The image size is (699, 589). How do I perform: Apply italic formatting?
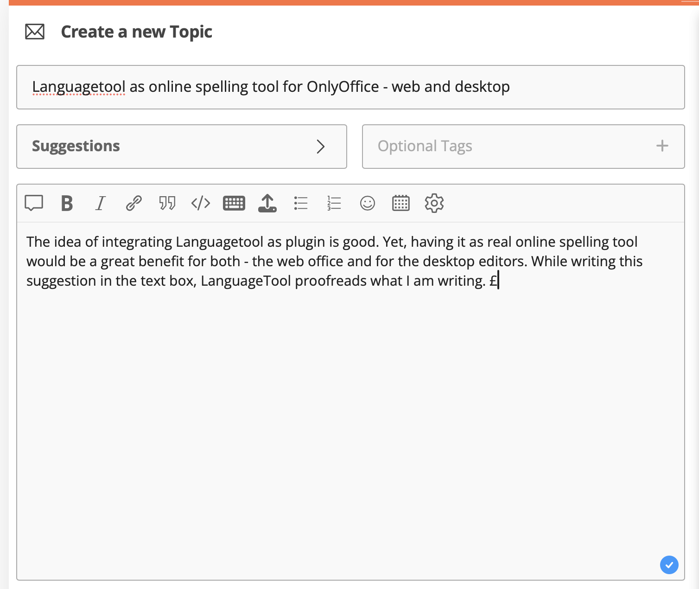click(x=100, y=203)
